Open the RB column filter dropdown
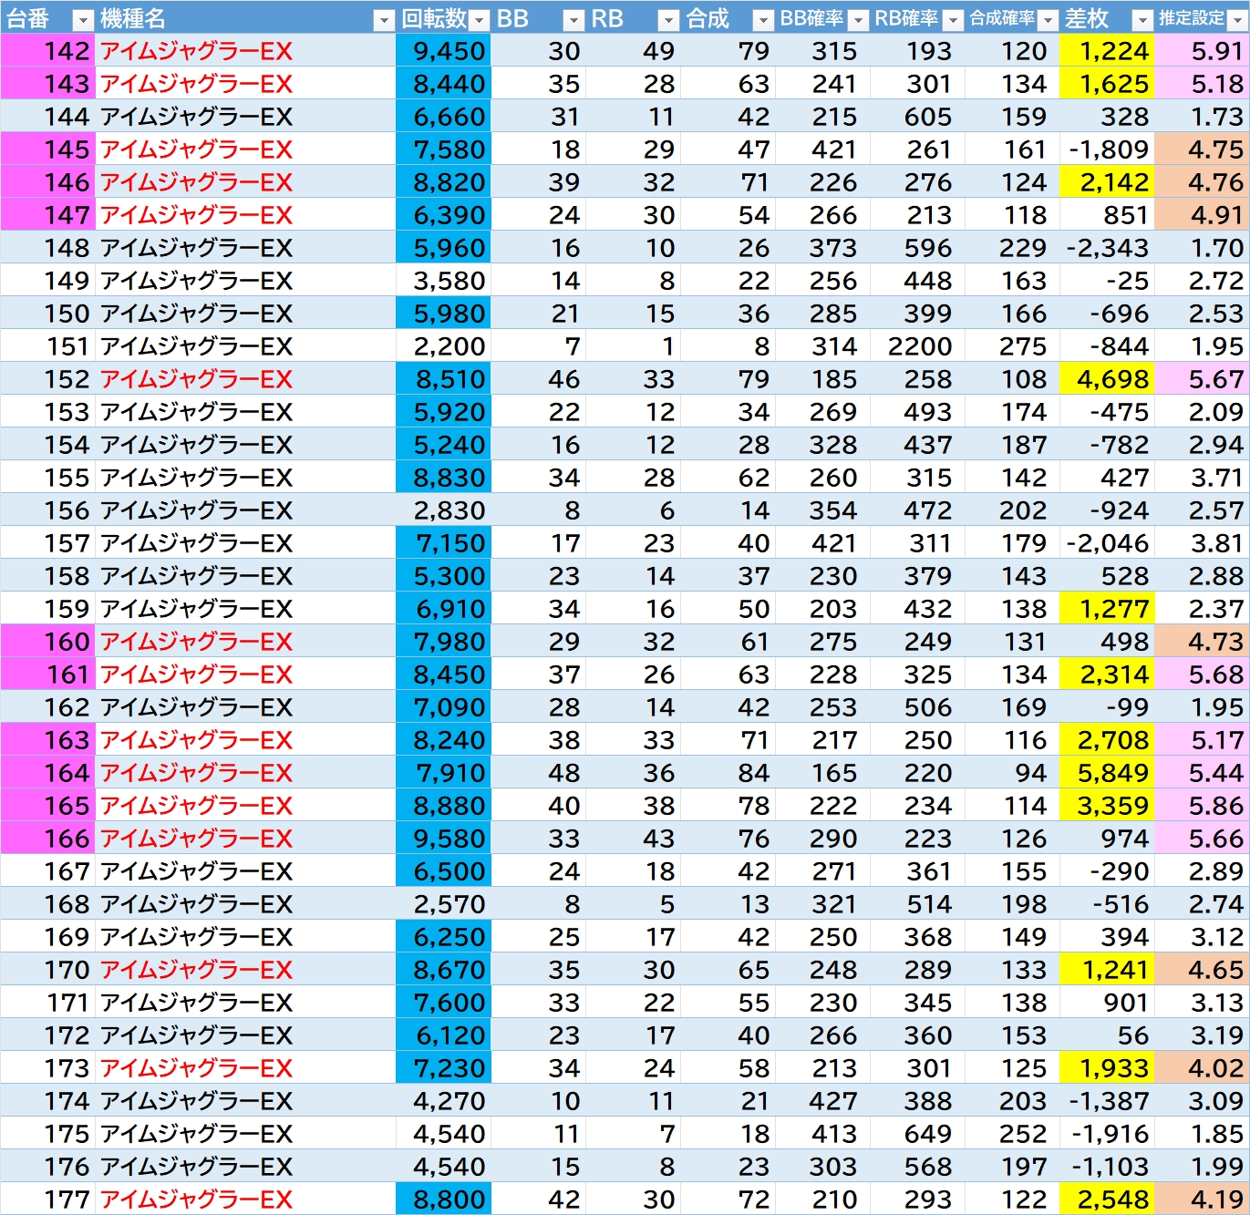Image resolution: width=1250 pixels, height=1215 pixels. pos(668,19)
